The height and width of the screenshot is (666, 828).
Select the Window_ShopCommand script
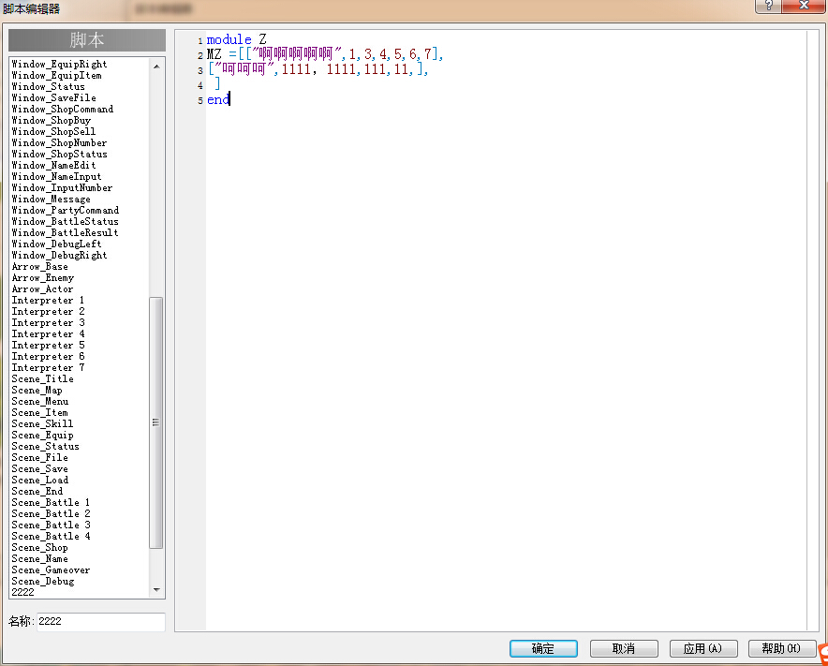(63, 110)
